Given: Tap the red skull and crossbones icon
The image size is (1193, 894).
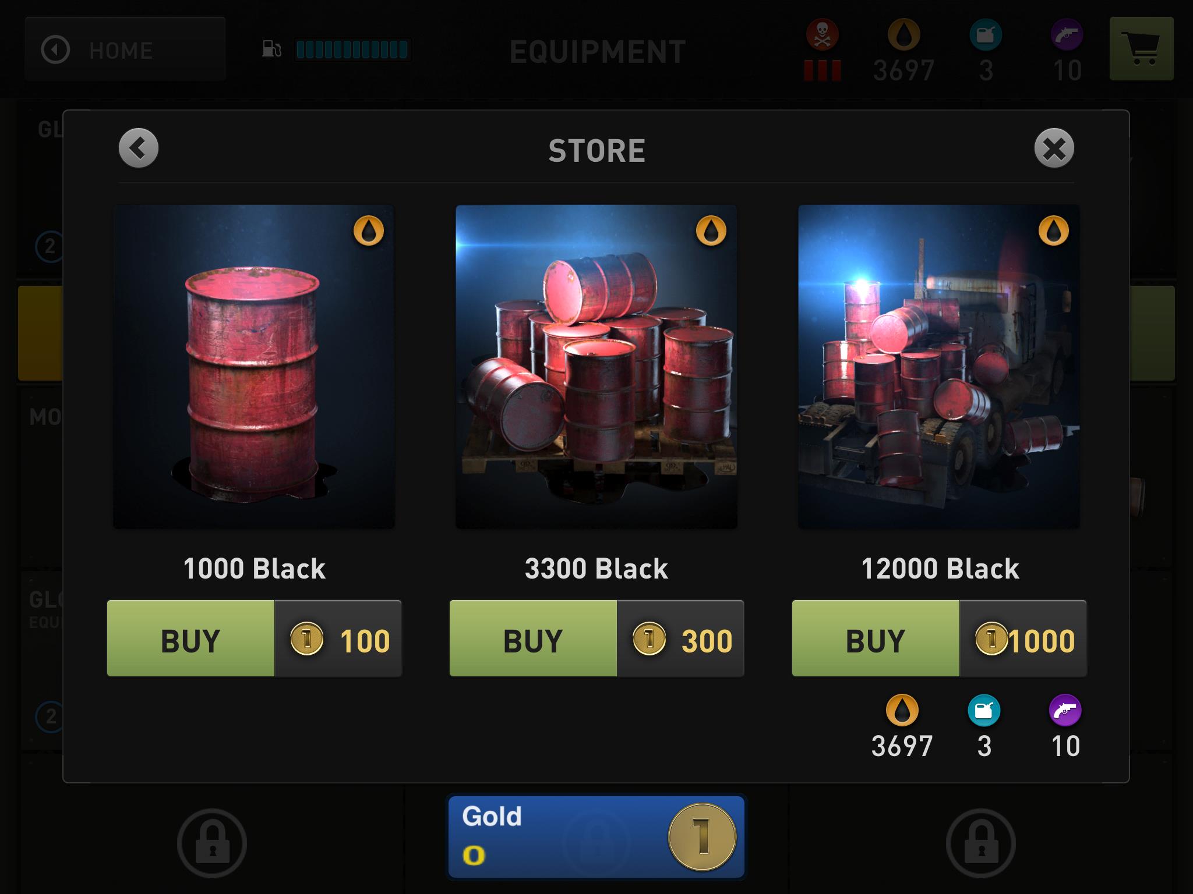Looking at the screenshot, I should click(823, 35).
